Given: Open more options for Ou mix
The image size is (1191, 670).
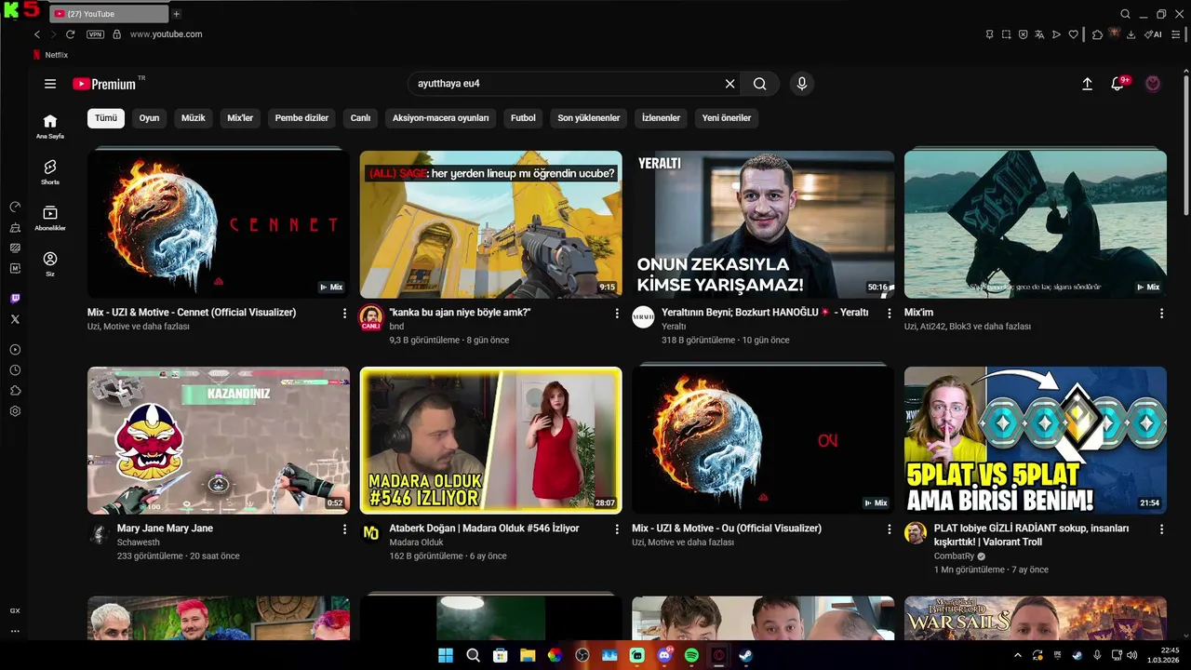Looking at the screenshot, I should (890, 529).
